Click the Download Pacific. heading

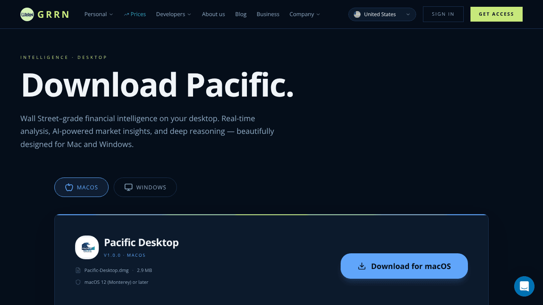(x=157, y=85)
